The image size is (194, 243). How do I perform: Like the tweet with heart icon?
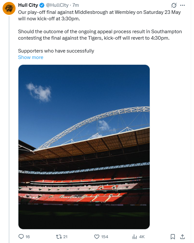(x=97, y=237)
